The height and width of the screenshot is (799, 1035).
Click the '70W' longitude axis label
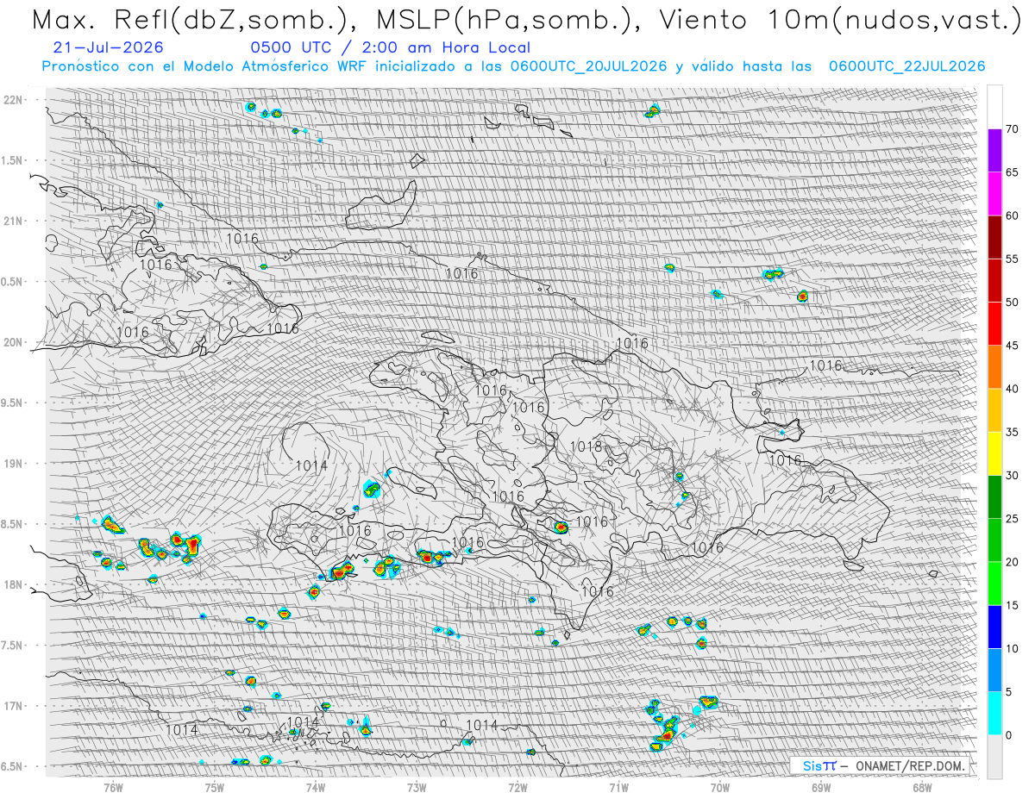click(719, 787)
